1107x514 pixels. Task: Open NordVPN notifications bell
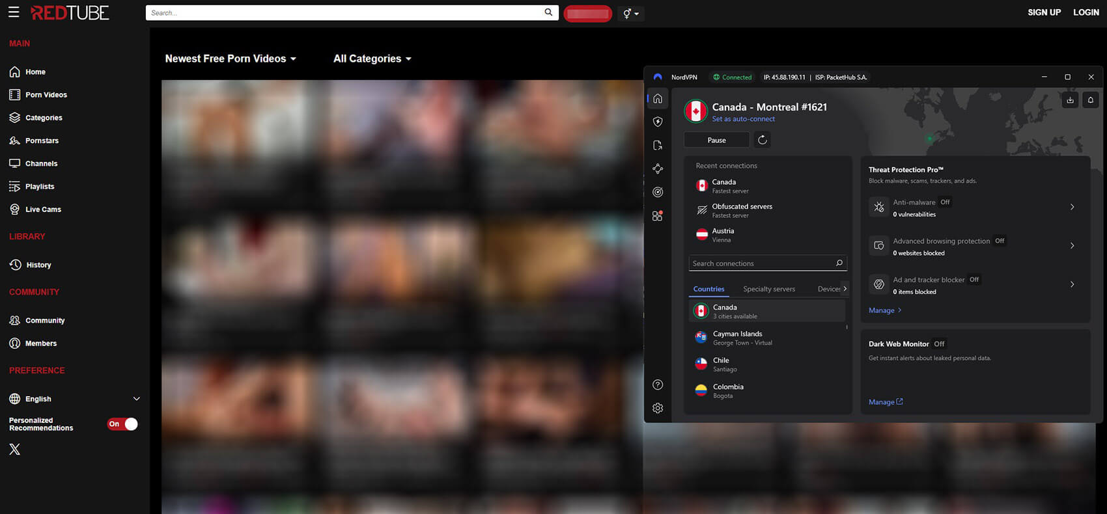(1091, 100)
